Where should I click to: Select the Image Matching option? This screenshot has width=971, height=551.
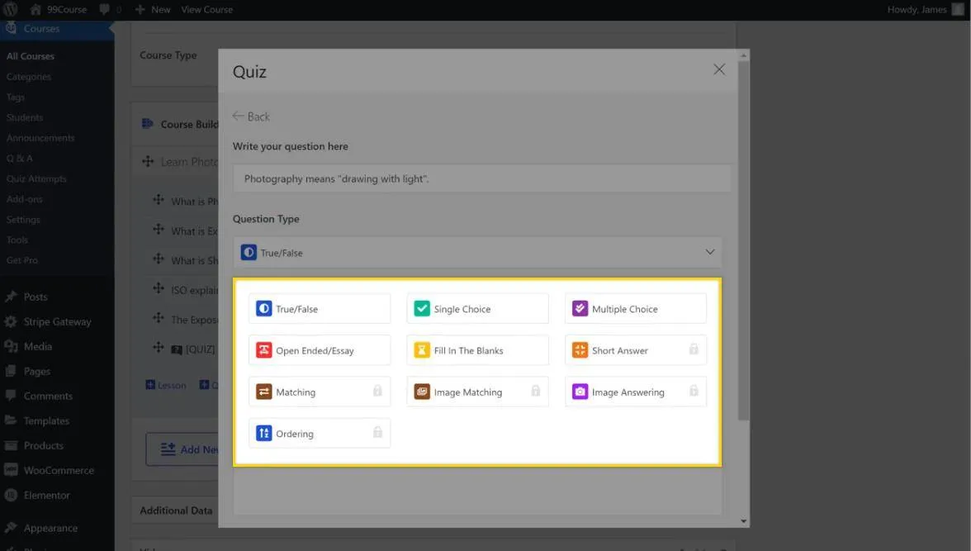tap(467, 392)
